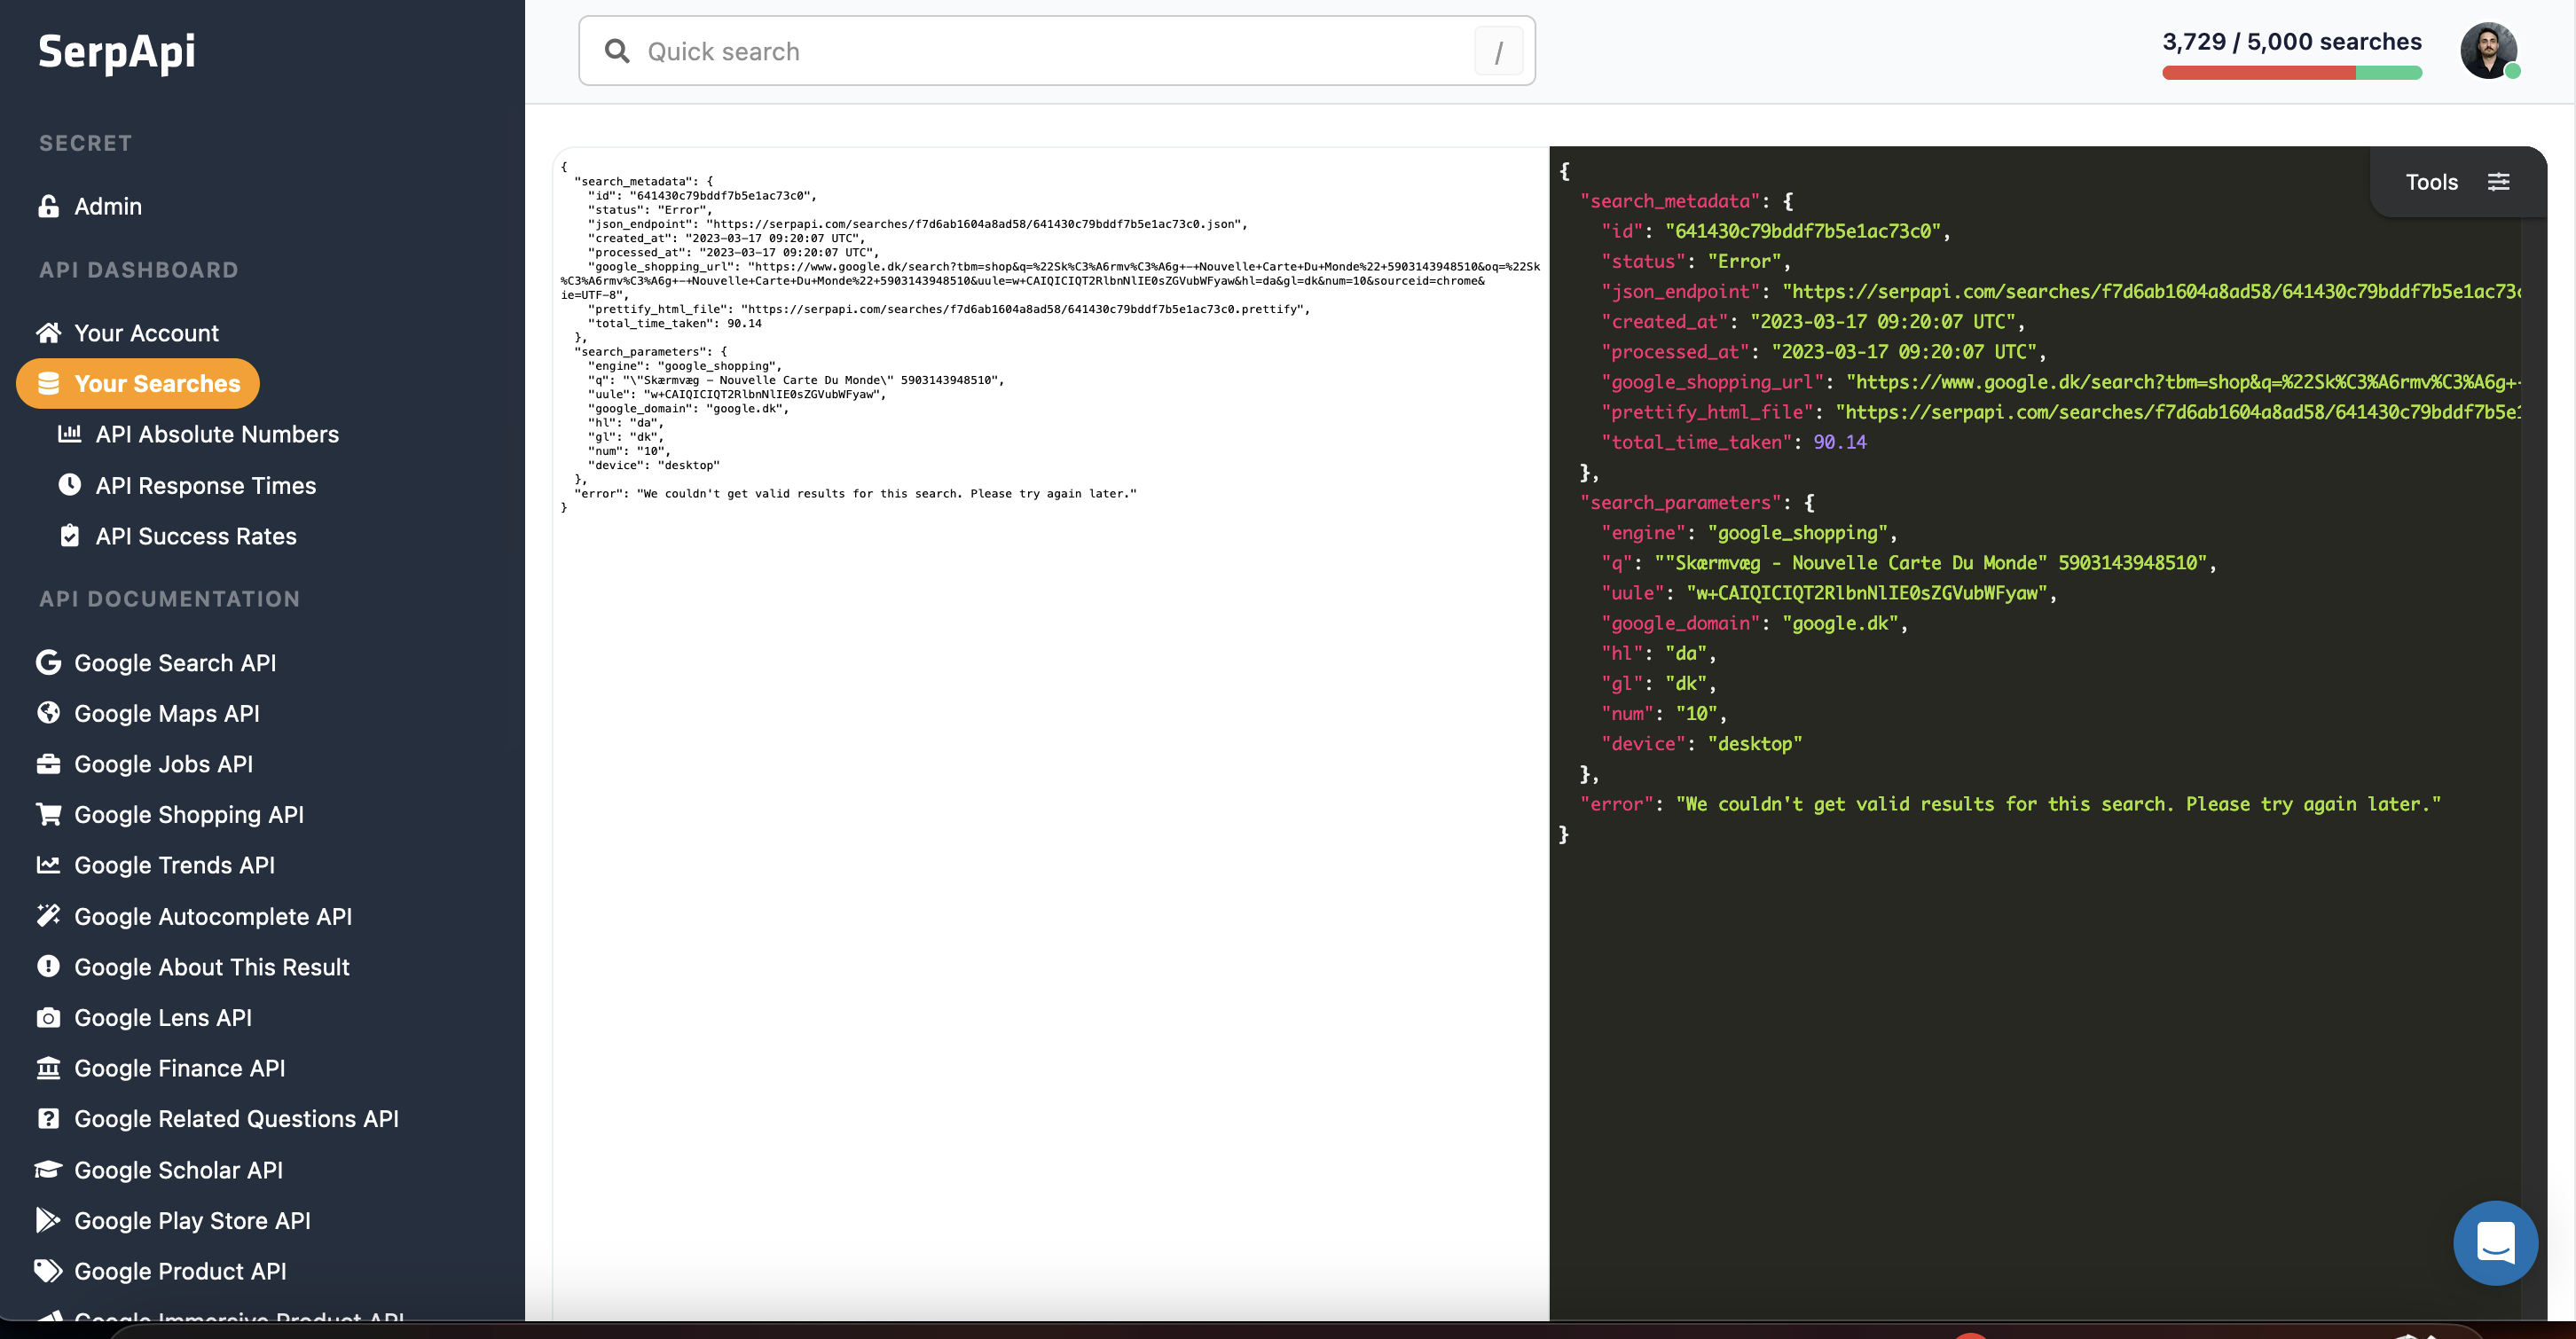Open the Google Lens API camera icon
2576x1339 pixels.
click(x=48, y=1017)
